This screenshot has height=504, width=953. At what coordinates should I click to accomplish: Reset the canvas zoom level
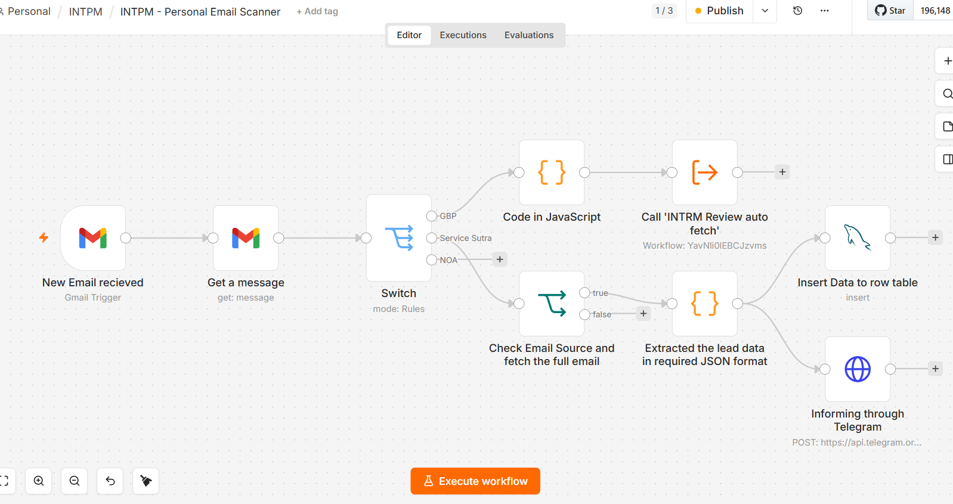[110, 481]
